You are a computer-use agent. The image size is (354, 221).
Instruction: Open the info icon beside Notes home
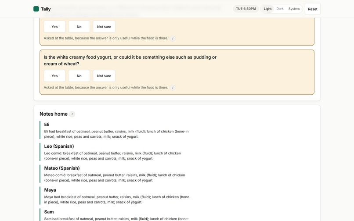[72, 114]
